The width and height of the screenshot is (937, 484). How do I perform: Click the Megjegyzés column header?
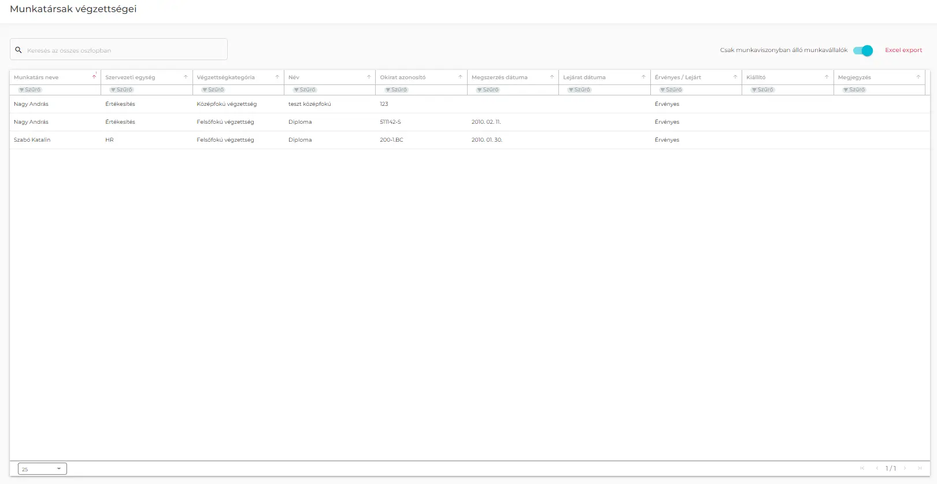(x=854, y=77)
